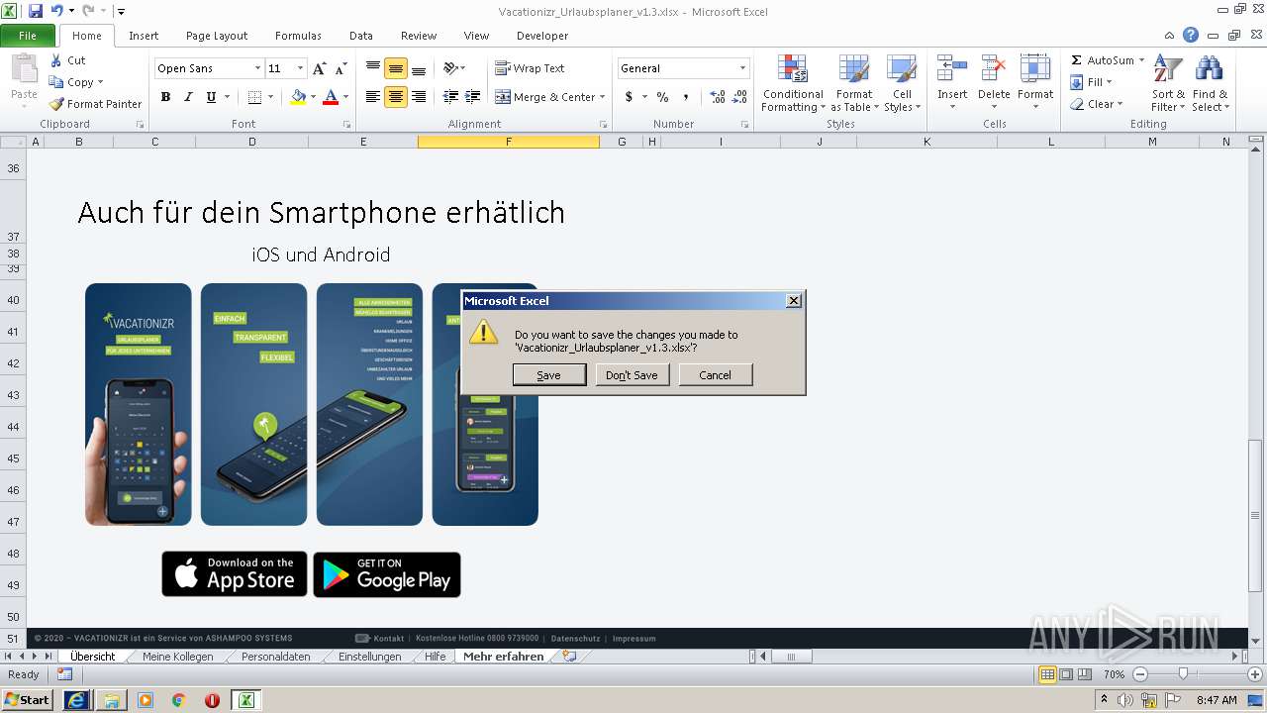The image size is (1267, 713).
Task: Toggle Wrap Text
Action: [x=530, y=68]
